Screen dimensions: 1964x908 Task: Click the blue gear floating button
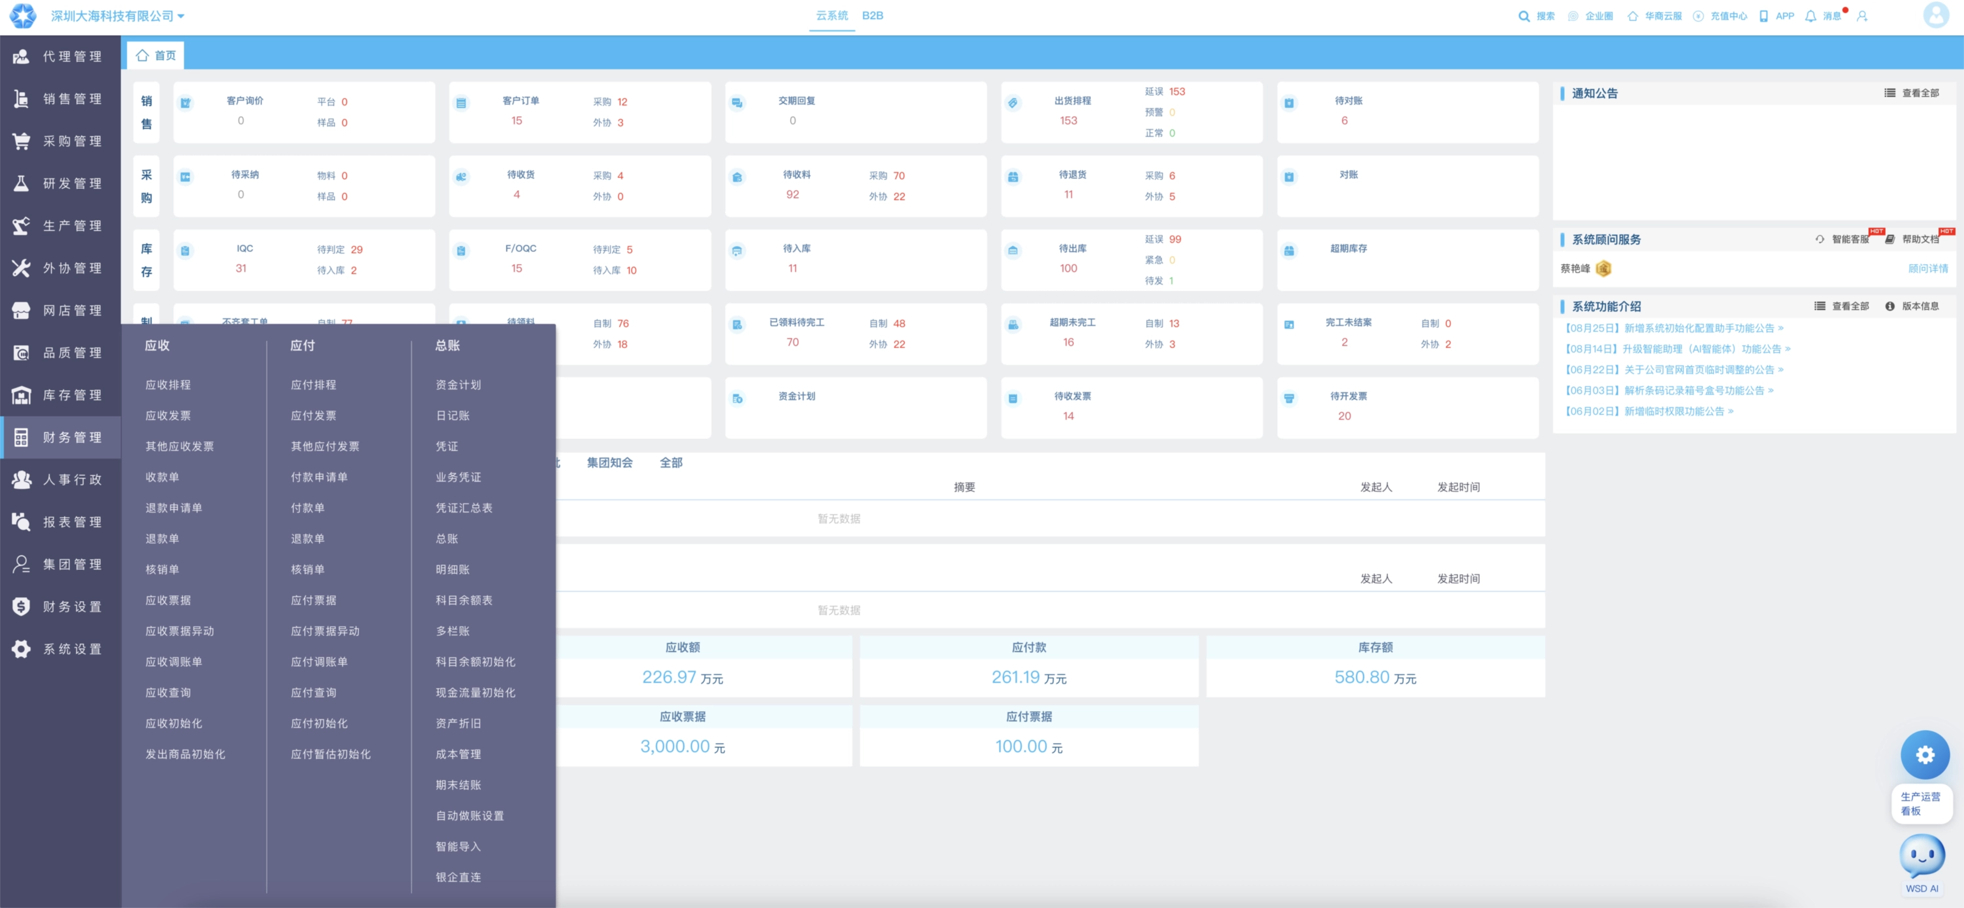[x=1924, y=754]
